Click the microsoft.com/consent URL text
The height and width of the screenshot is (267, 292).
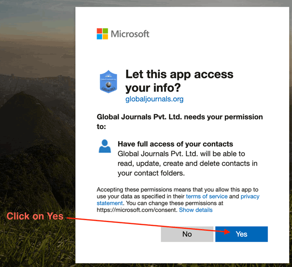tap(137, 210)
